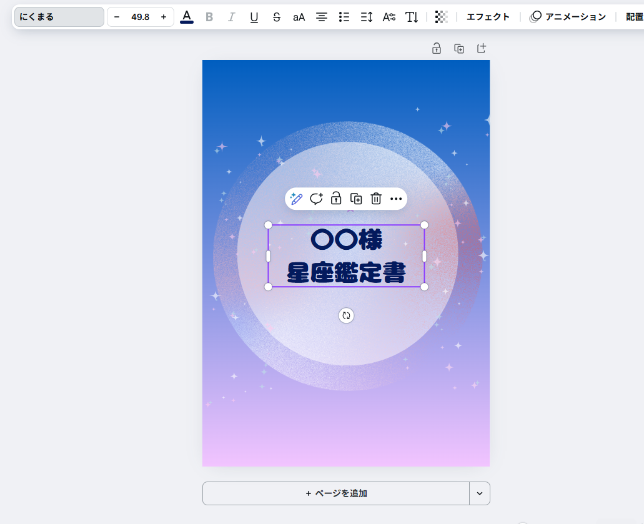Apply bulleted list formatting
644x524 pixels.
344,17
